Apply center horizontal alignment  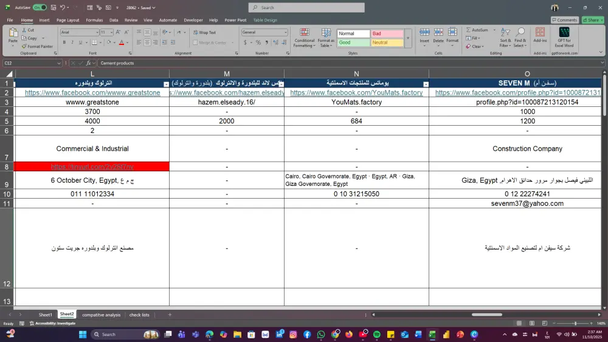point(147,42)
